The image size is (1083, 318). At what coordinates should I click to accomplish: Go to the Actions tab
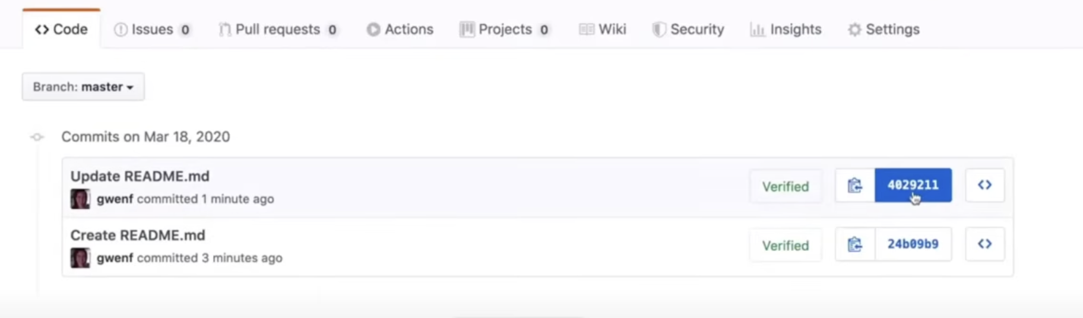[x=400, y=29]
